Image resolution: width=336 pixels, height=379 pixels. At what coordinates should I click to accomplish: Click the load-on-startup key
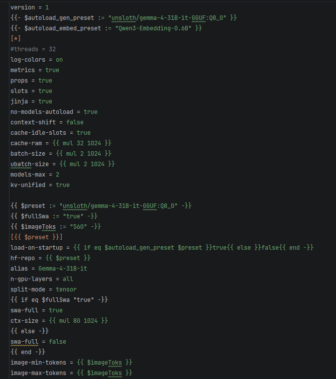point(36,248)
